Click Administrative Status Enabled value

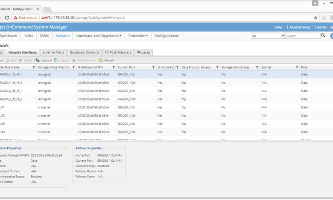[36, 177]
